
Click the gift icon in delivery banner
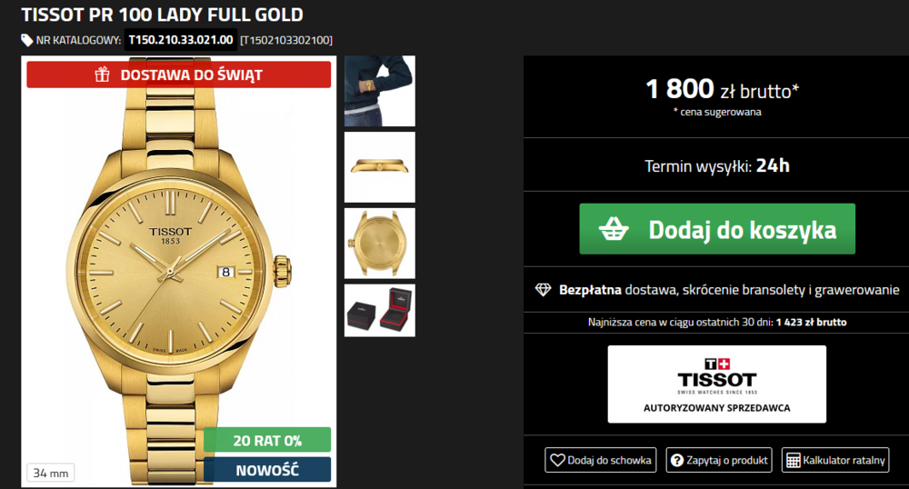tap(102, 75)
